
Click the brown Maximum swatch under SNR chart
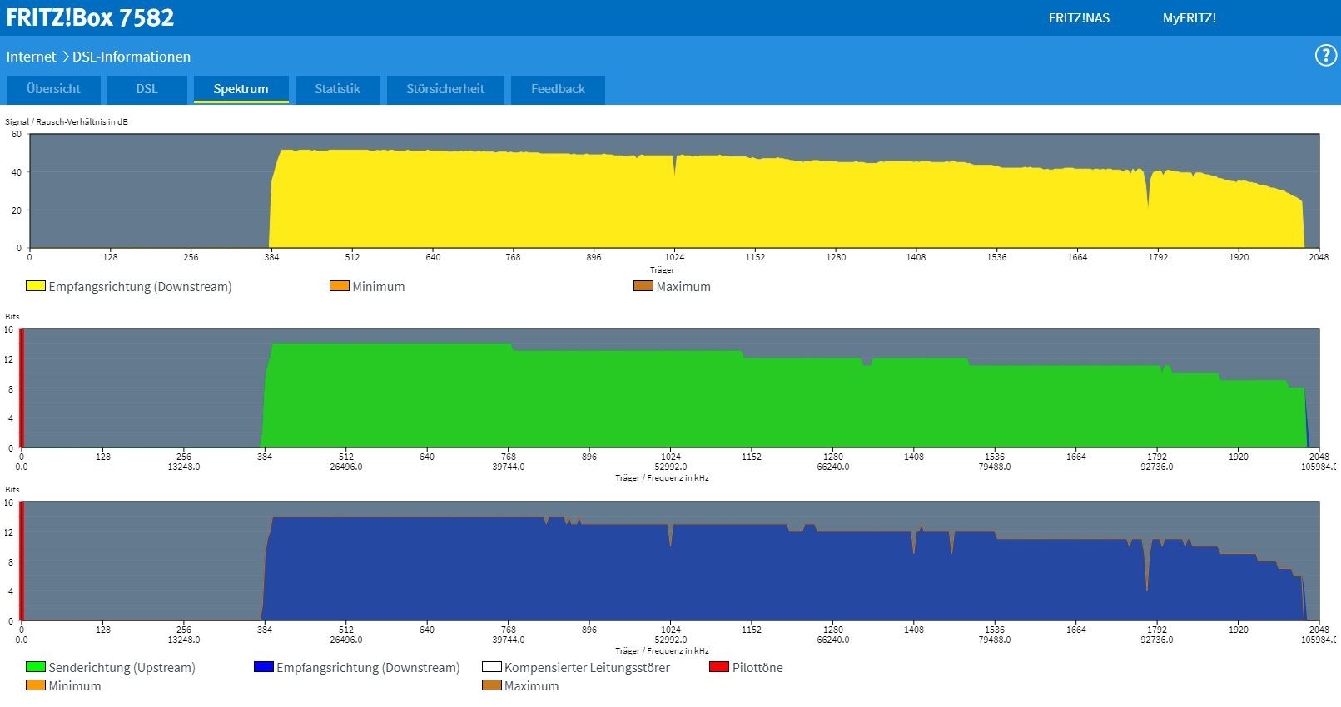643,286
